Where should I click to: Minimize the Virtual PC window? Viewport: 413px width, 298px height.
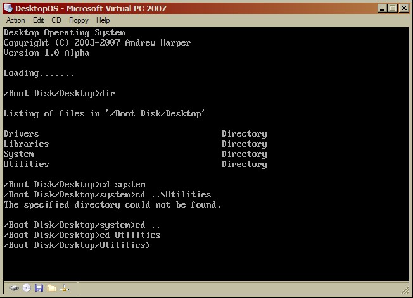382,8
